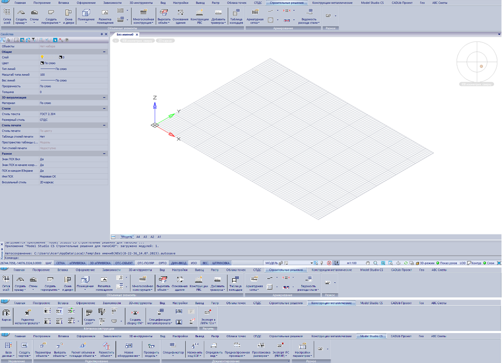This screenshot has width=502, height=363.
Task: Switch to A4 layout tab
Action: point(138,237)
